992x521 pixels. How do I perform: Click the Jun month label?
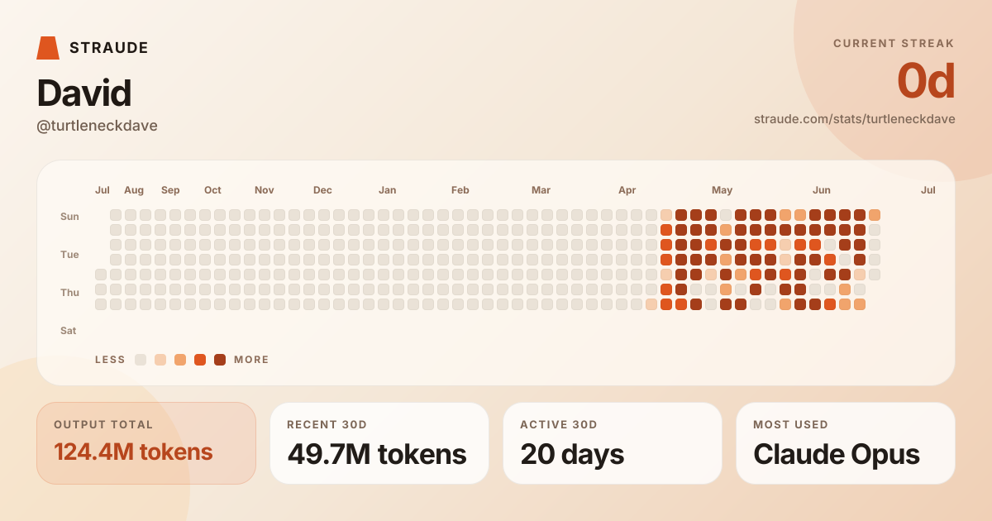click(822, 190)
